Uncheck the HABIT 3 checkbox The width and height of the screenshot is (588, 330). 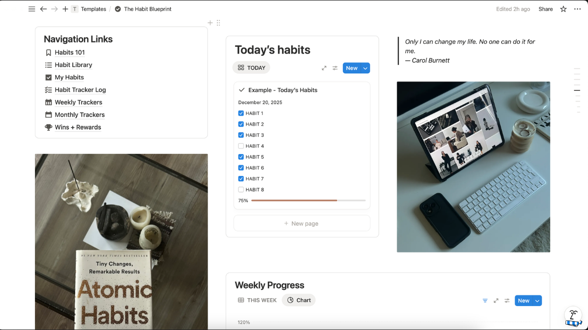[241, 135]
